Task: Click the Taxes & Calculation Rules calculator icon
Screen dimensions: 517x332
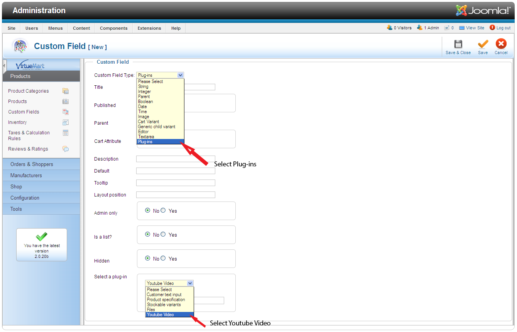Action: (x=66, y=133)
